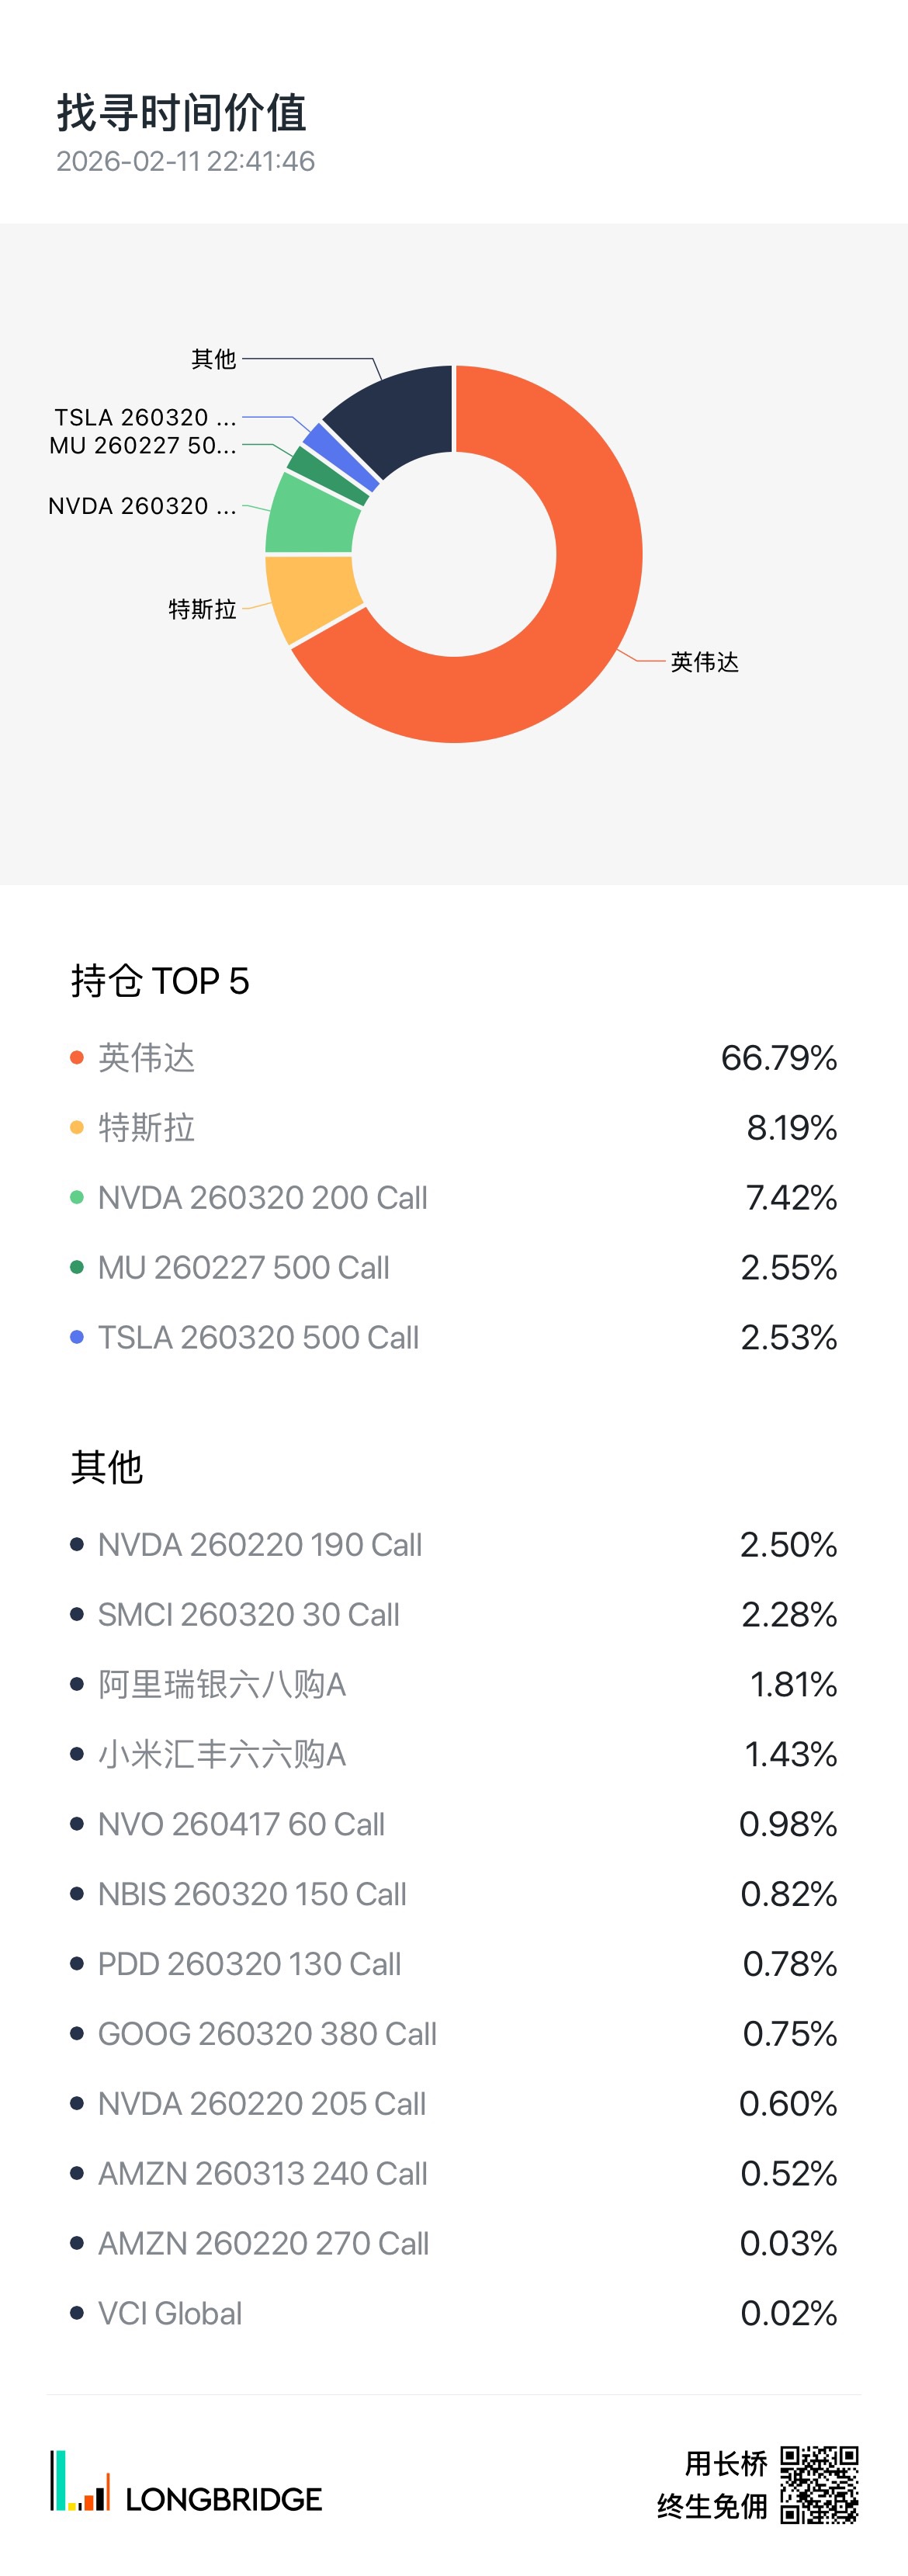
Task: Click the yellow 特斯拉 legend dot
Action: pyautogui.click(x=77, y=1128)
